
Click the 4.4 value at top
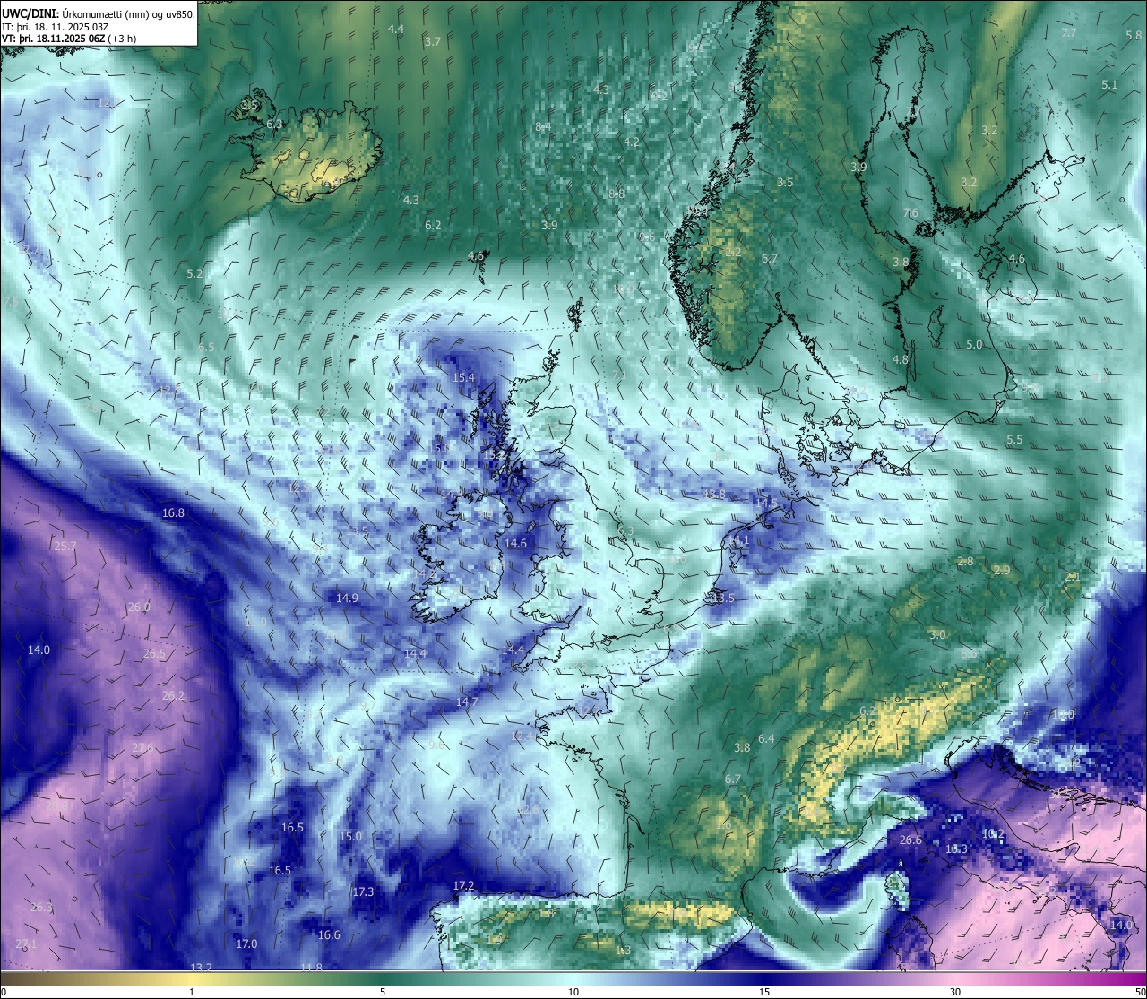point(395,30)
